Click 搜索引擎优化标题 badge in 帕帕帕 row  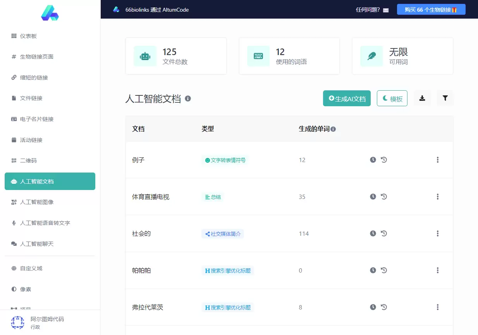228,271
